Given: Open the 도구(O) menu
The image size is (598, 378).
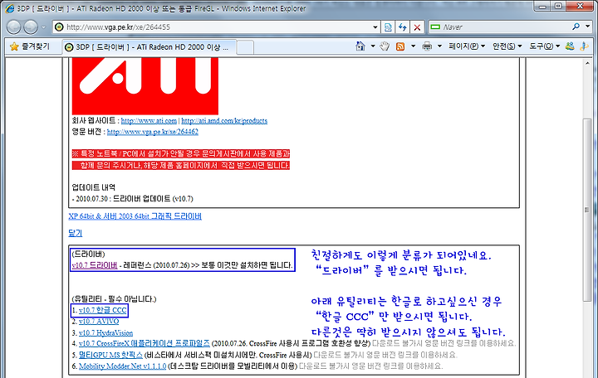Looking at the screenshot, I should click(x=544, y=46).
